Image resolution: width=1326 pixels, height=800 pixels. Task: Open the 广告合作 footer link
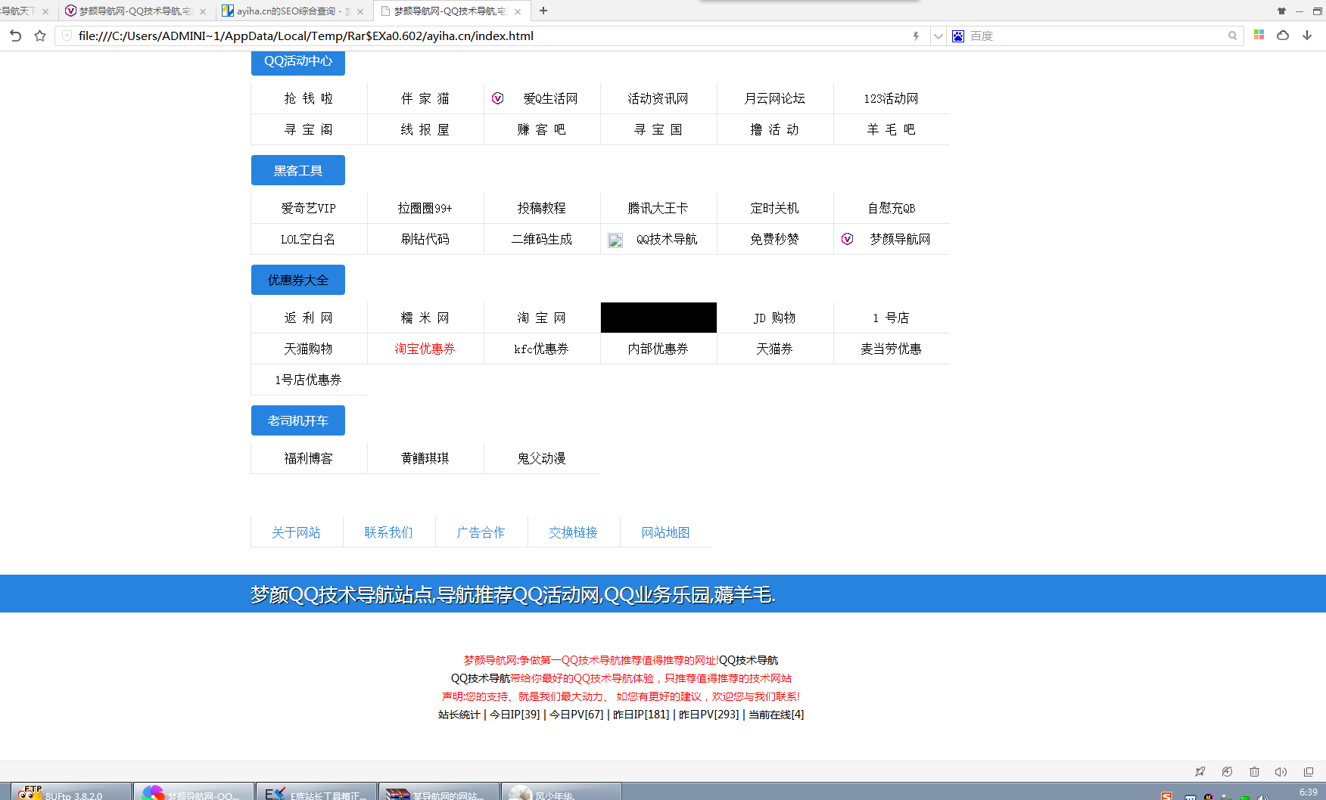pyautogui.click(x=481, y=532)
